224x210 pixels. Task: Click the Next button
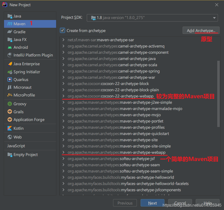(x=152, y=203)
